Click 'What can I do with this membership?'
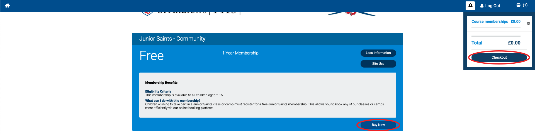Screen dimensions: 535x134 [x=173, y=101]
